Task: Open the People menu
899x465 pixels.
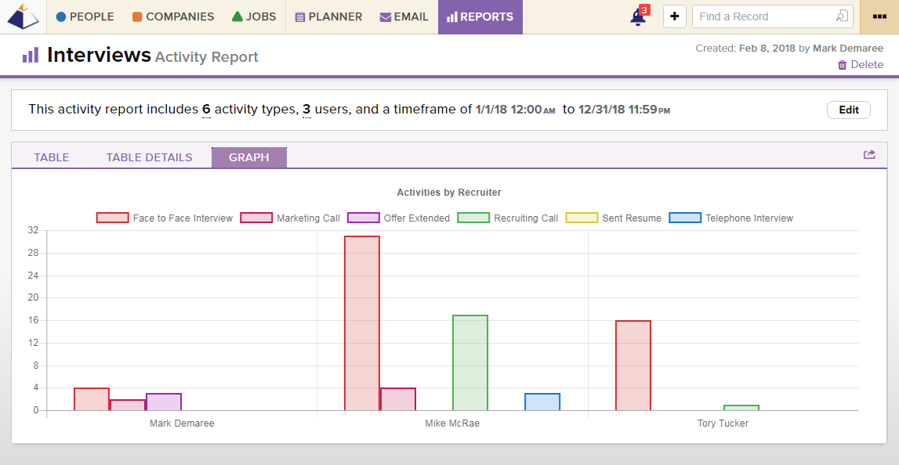Action: tap(85, 16)
